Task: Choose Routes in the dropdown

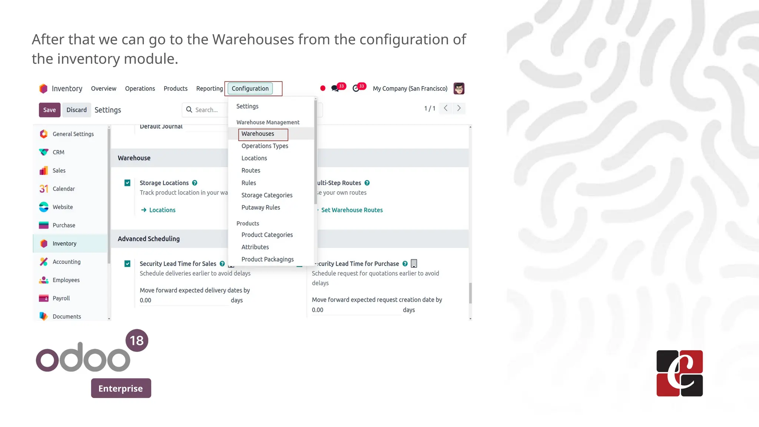Action: pyautogui.click(x=251, y=171)
